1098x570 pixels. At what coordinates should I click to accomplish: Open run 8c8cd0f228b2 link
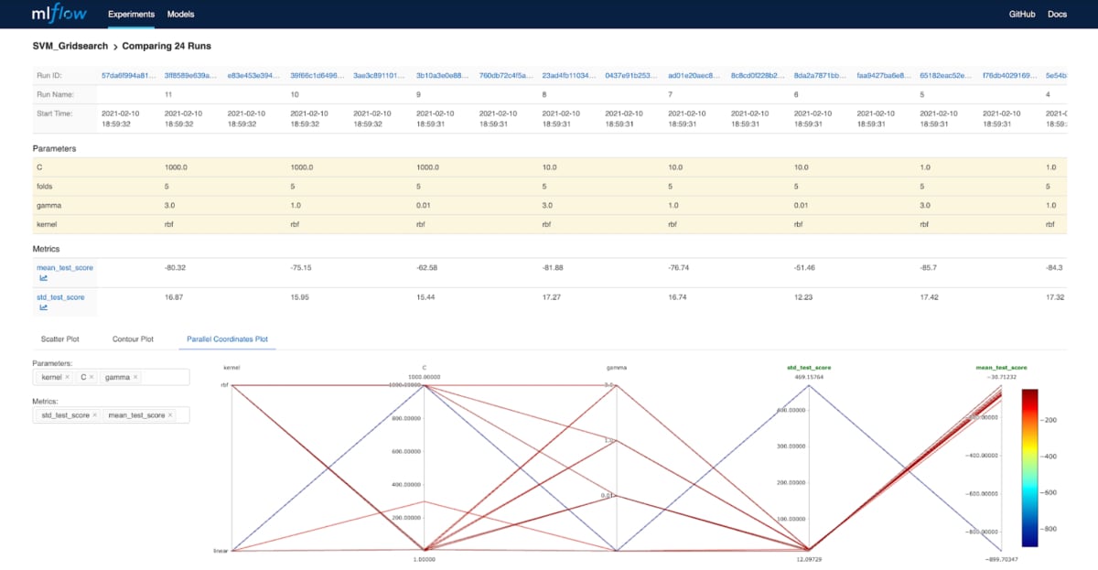[x=759, y=76]
